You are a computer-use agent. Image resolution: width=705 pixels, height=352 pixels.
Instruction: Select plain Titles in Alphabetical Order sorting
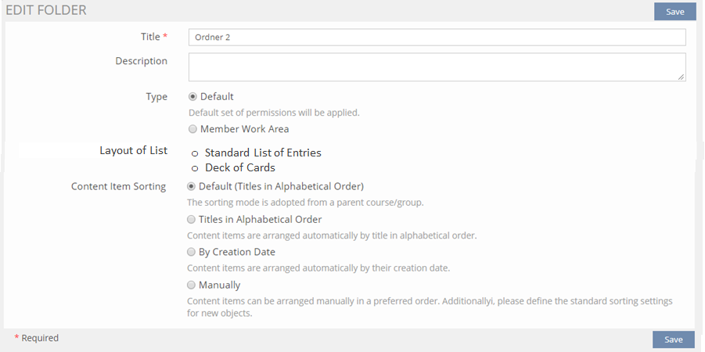tap(192, 220)
